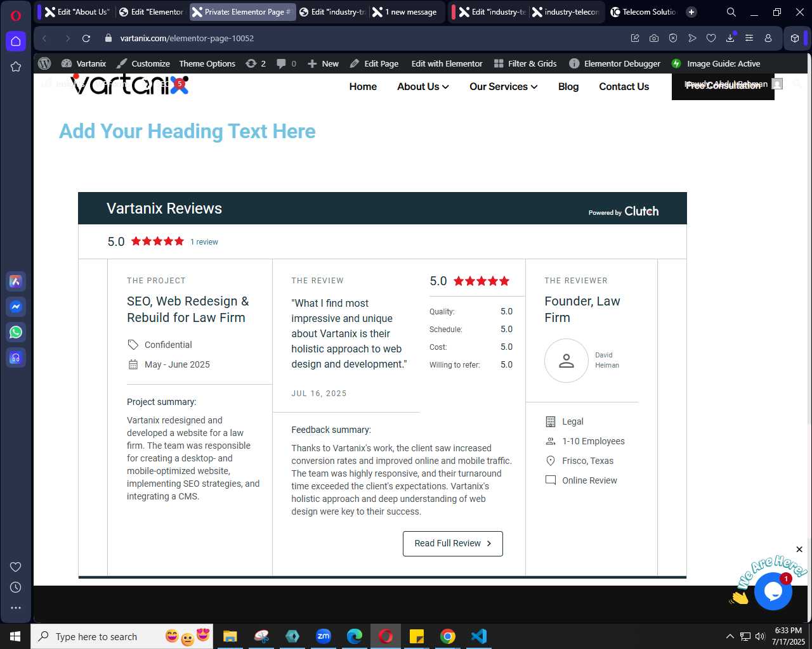Open Google Chrome from taskbar

coord(448,636)
